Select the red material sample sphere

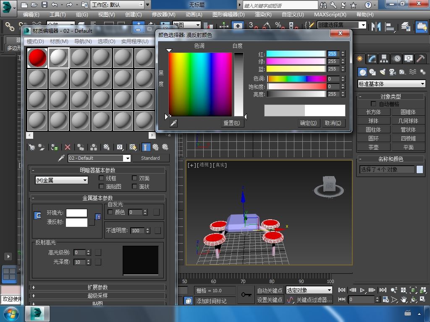pyautogui.click(x=37, y=58)
